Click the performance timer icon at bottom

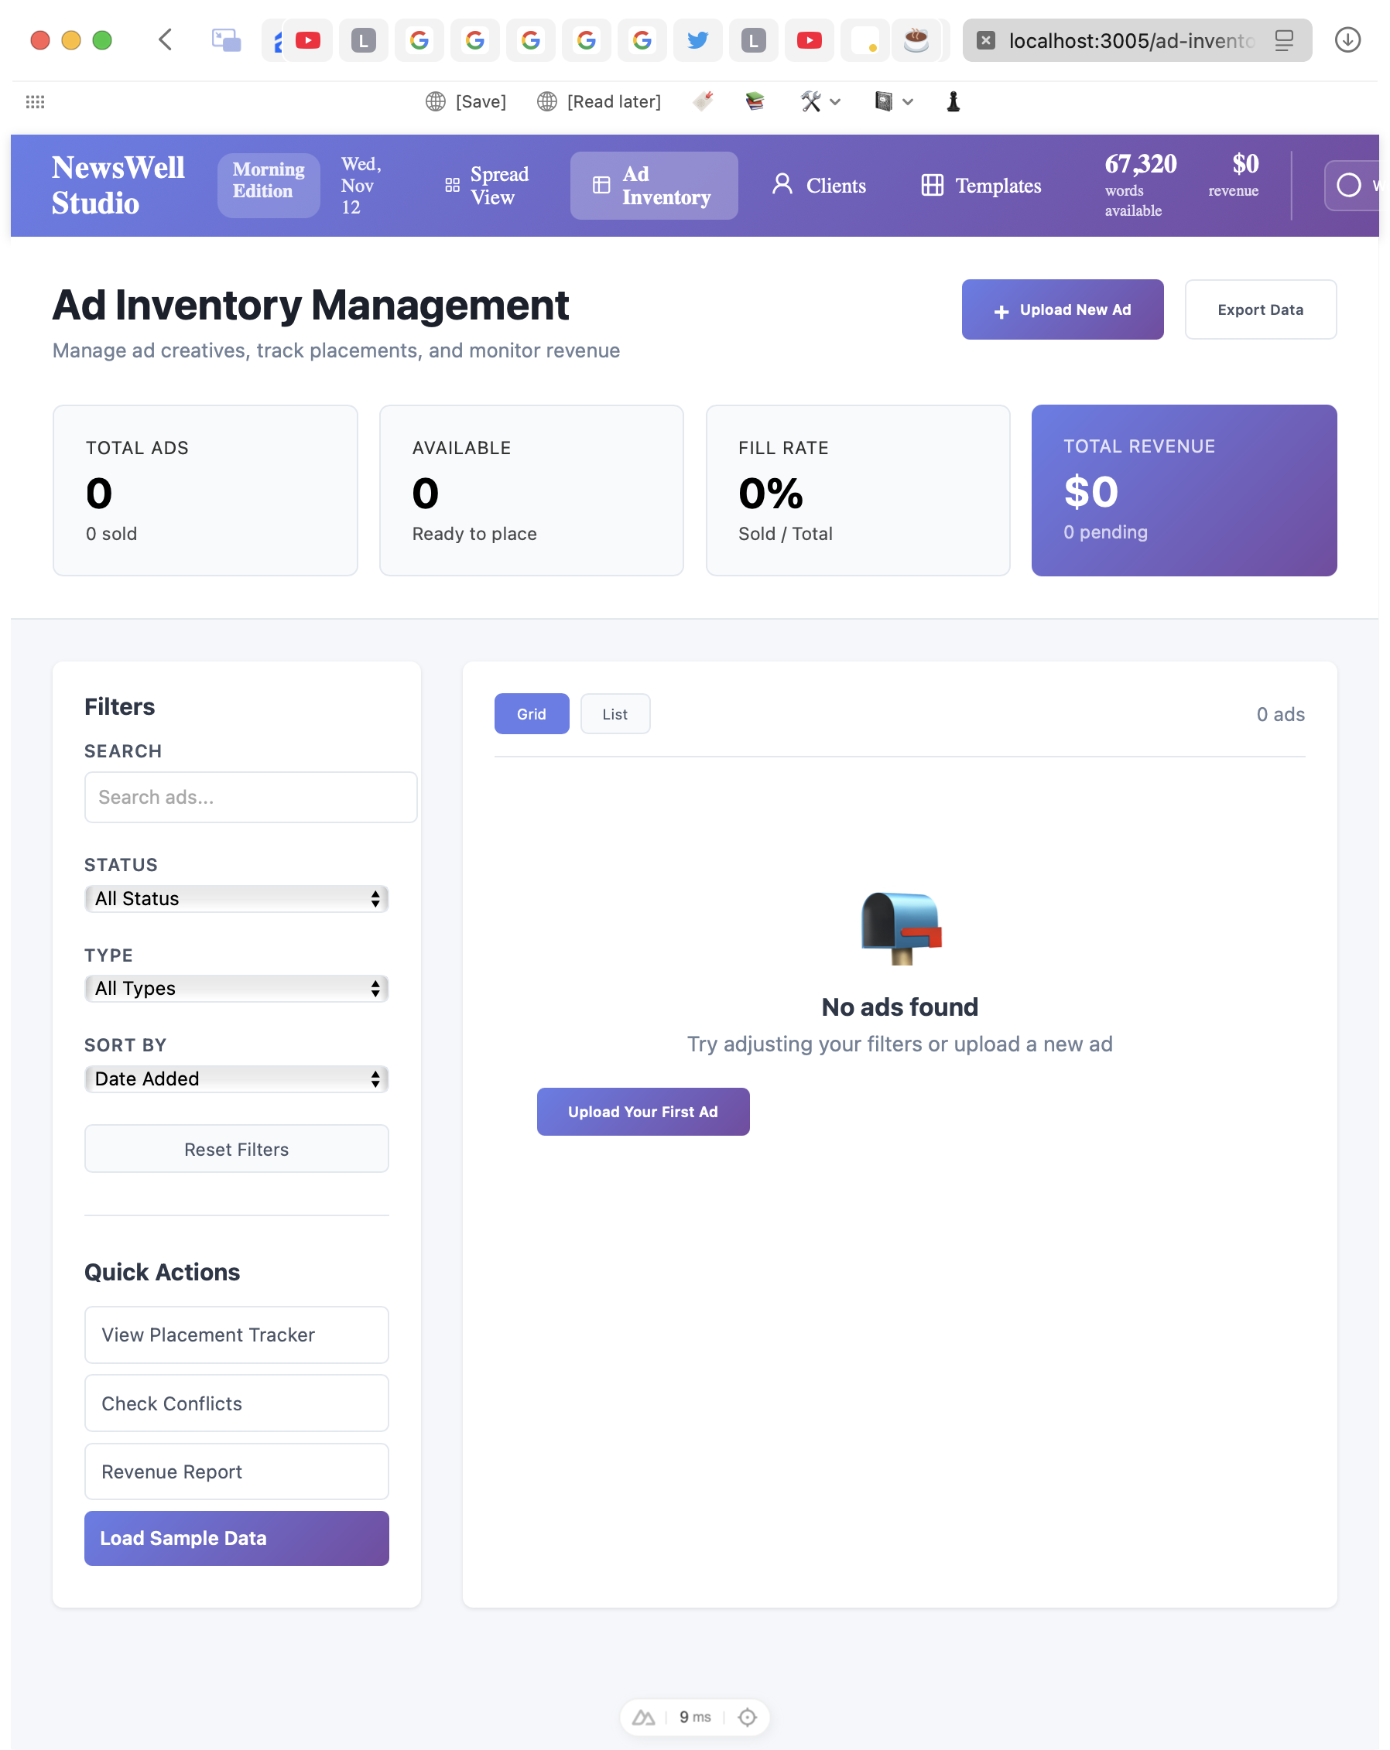(695, 1717)
